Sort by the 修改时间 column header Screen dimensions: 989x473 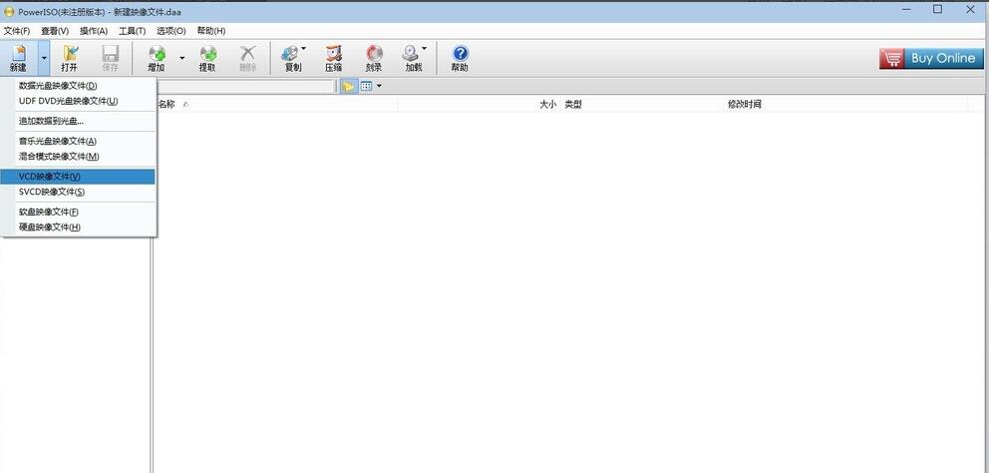click(x=745, y=104)
